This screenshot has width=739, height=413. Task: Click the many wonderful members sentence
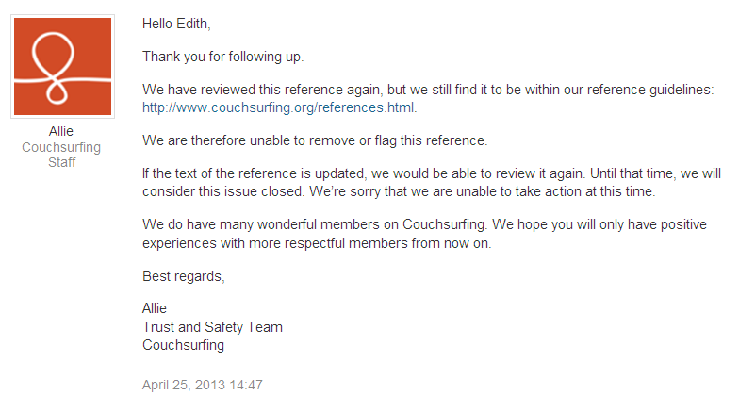424,224
